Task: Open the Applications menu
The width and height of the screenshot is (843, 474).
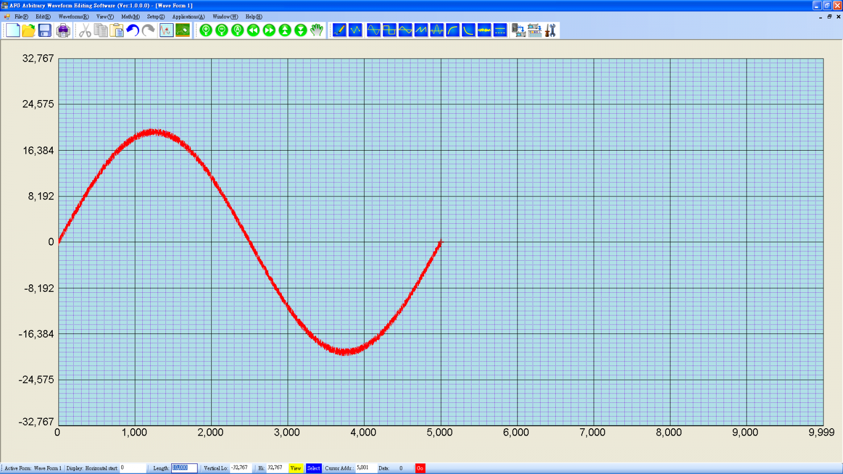Action: [x=188, y=17]
